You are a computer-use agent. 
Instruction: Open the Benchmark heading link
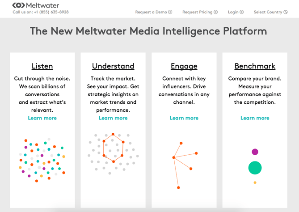255,66
